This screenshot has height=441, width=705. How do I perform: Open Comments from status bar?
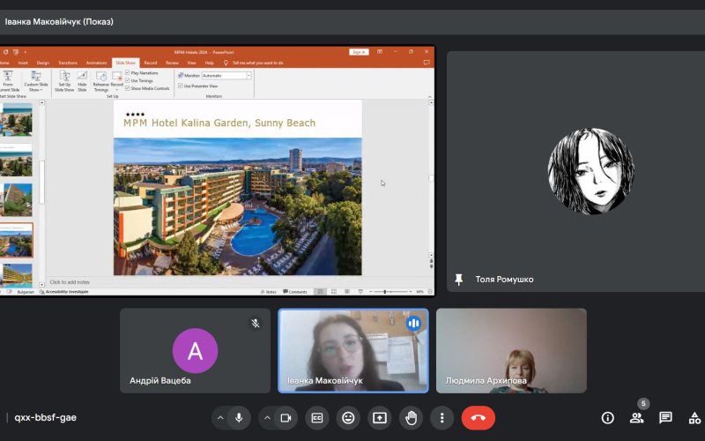[x=295, y=292]
